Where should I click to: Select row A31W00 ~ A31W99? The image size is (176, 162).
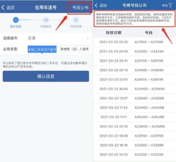(134, 89)
